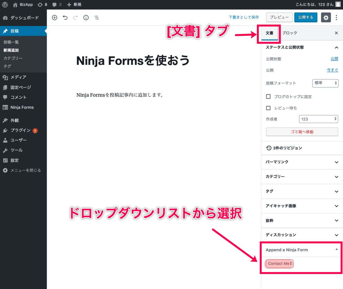The height and width of the screenshot is (289, 343).
Task: Expand カテゴリー panel in sidebar
Action: pyautogui.click(x=302, y=177)
